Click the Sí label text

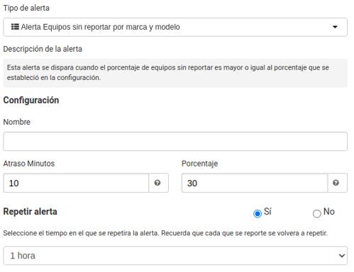point(267,212)
